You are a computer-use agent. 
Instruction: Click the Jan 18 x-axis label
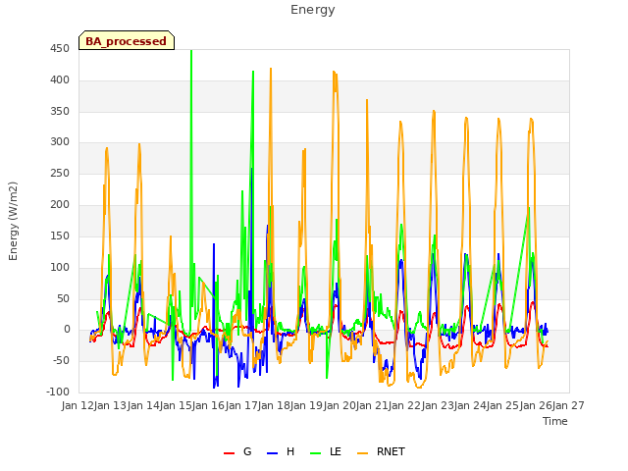[x=275, y=405]
